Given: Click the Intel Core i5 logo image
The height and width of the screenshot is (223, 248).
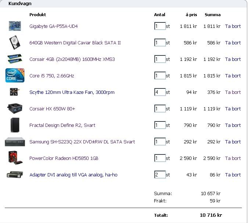Looking at the screenshot, I should point(15,76).
